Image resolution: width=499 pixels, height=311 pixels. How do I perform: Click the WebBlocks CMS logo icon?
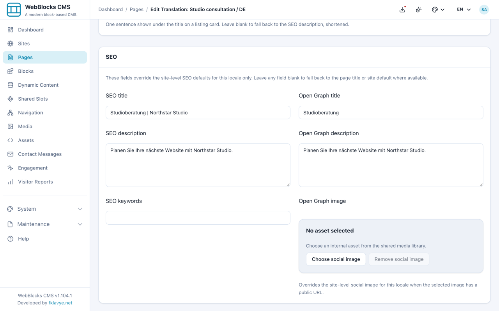[14, 10]
